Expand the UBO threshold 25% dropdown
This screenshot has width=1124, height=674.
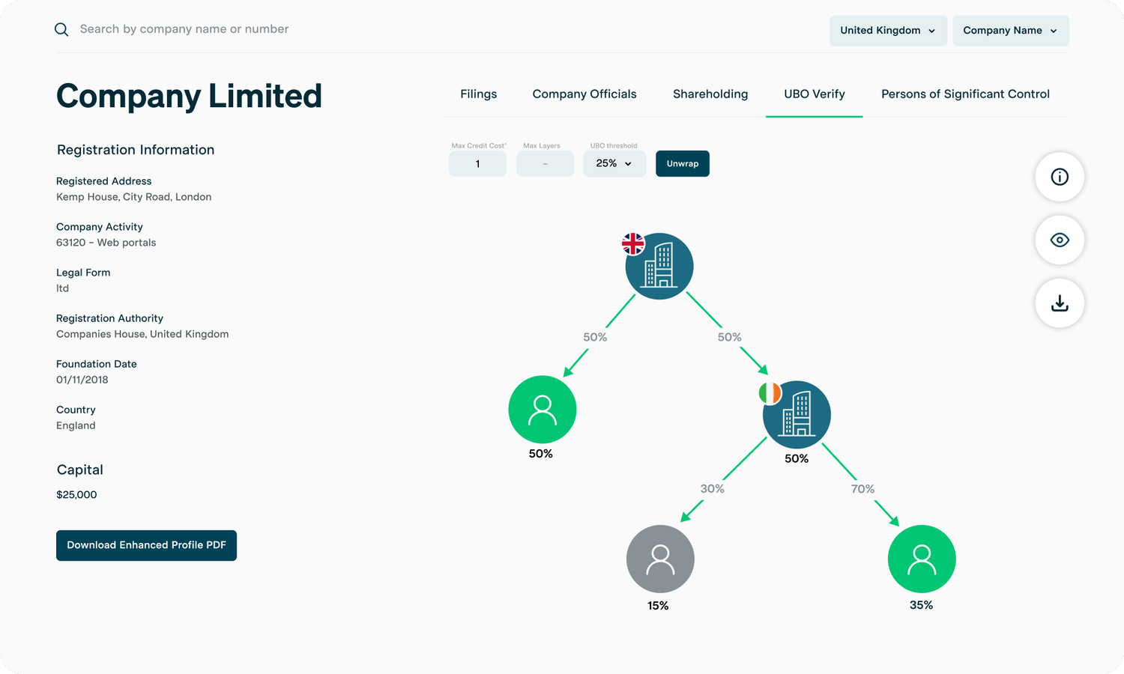tap(614, 163)
